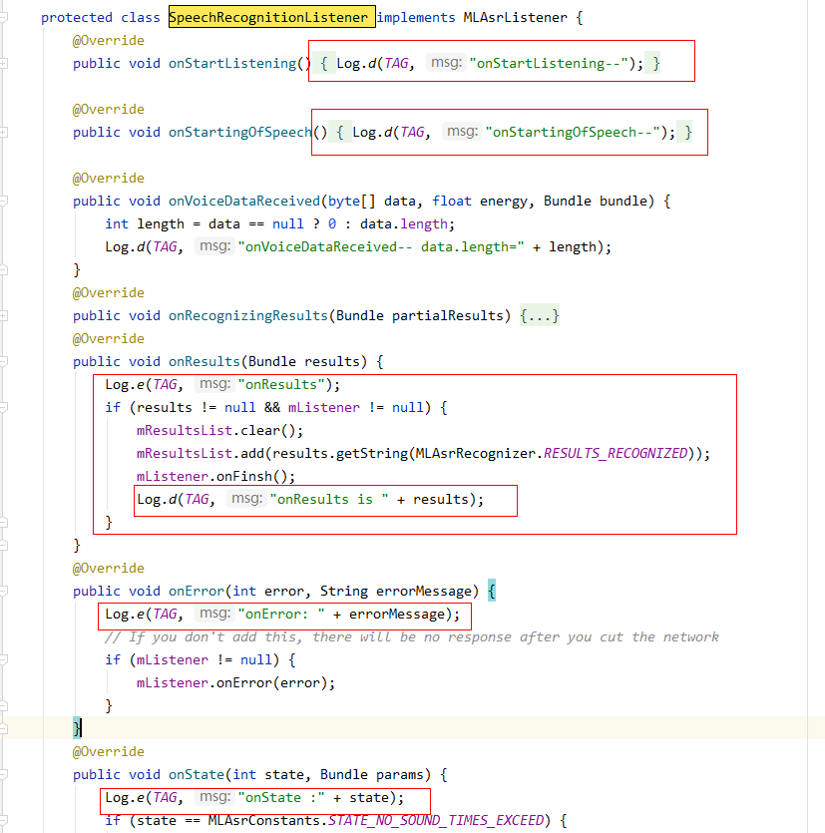This screenshot has height=833, width=825.
Task: Click the "onError: " string literal
Action: (x=281, y=614)
